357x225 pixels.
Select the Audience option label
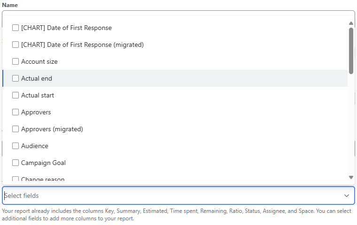pyautogui.click(x=35, y=146)
